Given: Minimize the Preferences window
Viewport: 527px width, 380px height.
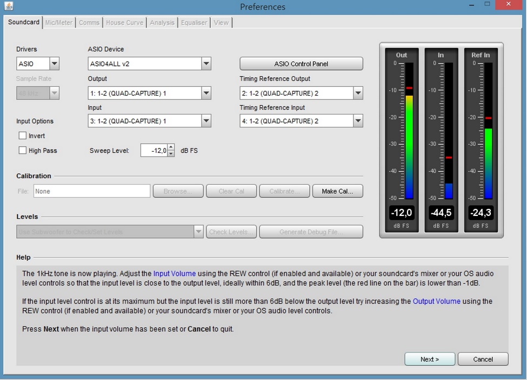Looking at the screenshot, I should tap(471, 5).
